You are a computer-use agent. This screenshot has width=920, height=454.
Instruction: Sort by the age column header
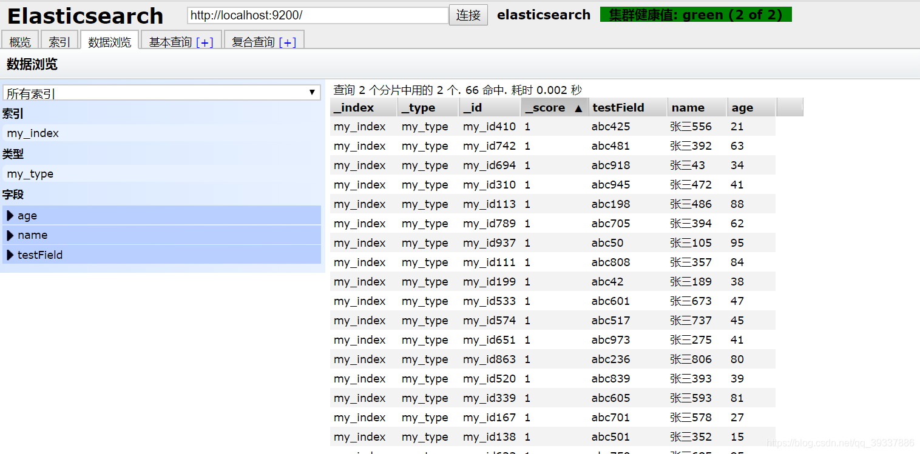[751, 107]
